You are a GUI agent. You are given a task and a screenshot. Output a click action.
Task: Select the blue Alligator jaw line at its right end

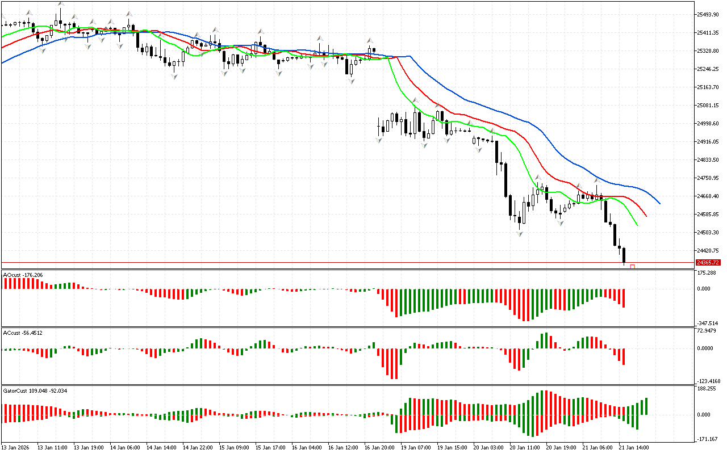(659, 203)
